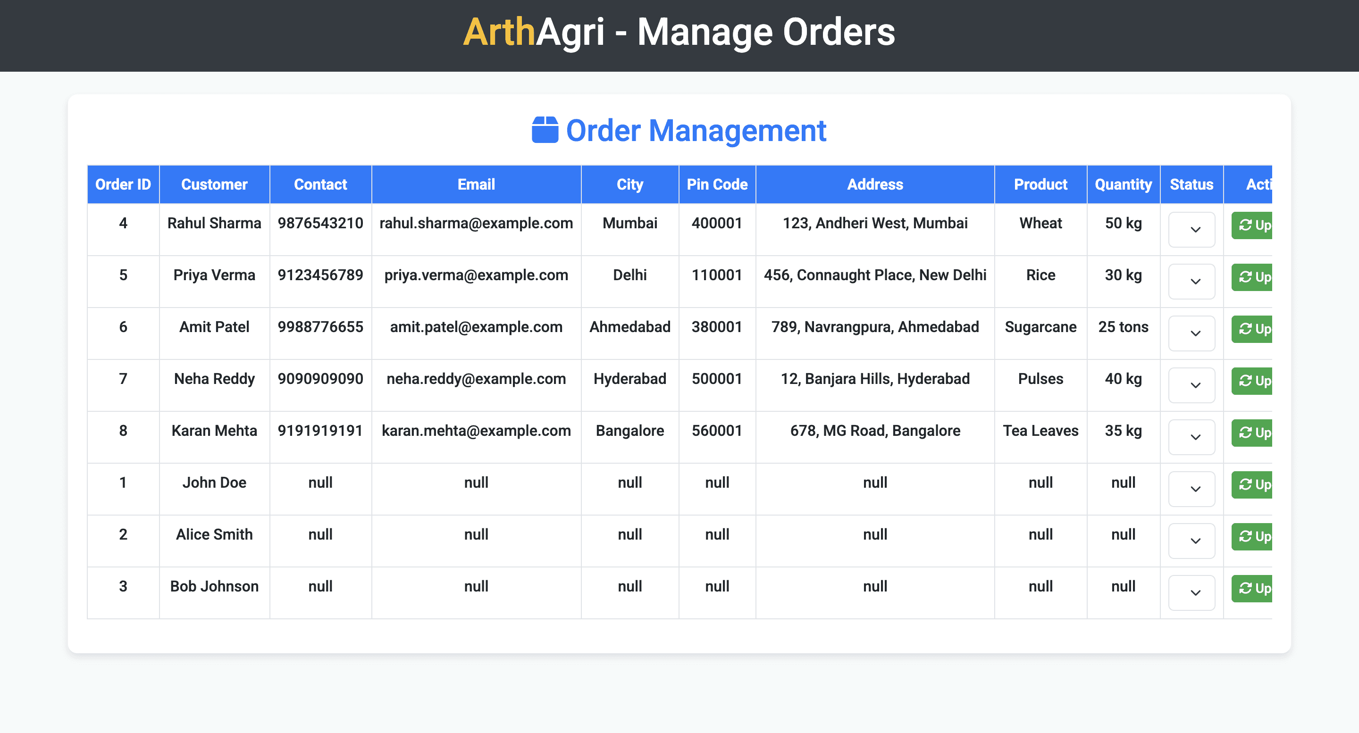This screenshot has height=733, width=1359.
Task: Open status dropdown for Bob Johnson
Action: [x=1191, y=592]
